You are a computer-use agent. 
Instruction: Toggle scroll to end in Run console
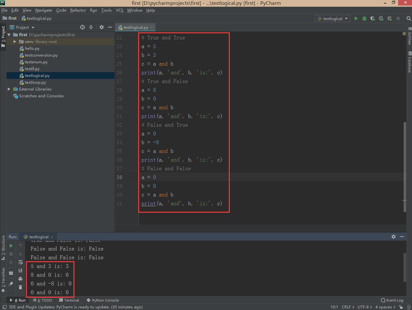[x=20, y=271]
